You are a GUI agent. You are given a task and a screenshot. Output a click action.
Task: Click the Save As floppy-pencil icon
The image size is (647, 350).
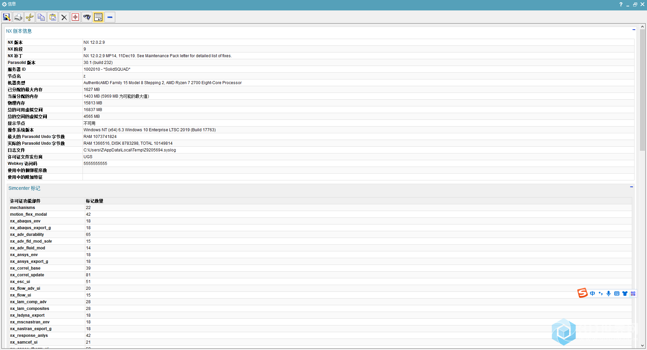7,17
